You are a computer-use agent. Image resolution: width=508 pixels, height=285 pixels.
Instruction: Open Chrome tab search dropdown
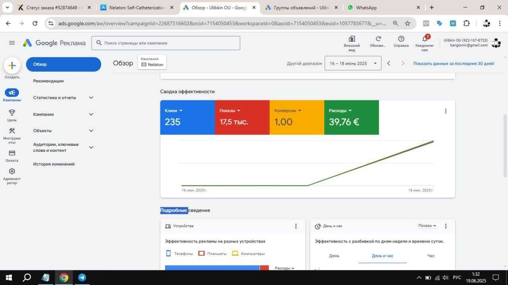click(7, 8)
